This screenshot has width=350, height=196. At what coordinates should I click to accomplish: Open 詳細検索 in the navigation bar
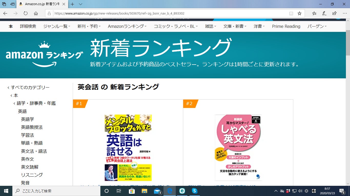[28, 26]
